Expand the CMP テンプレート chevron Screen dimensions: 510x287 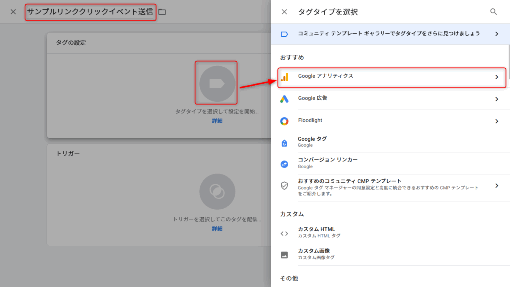point(497,186)
